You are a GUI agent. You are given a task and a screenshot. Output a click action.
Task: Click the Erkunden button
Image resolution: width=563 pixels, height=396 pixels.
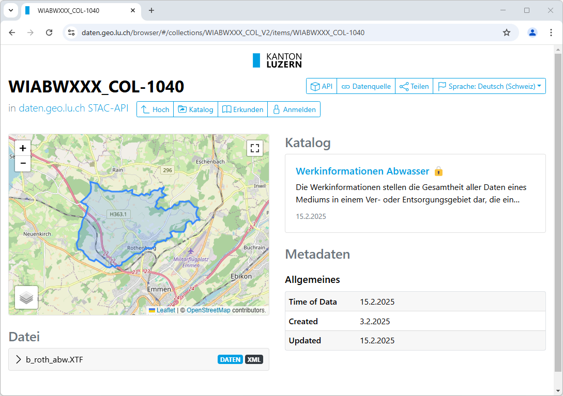243,109
